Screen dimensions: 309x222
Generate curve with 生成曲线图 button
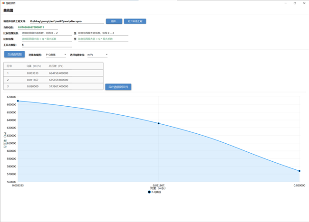pyautogui.click(x=14, y=55)
